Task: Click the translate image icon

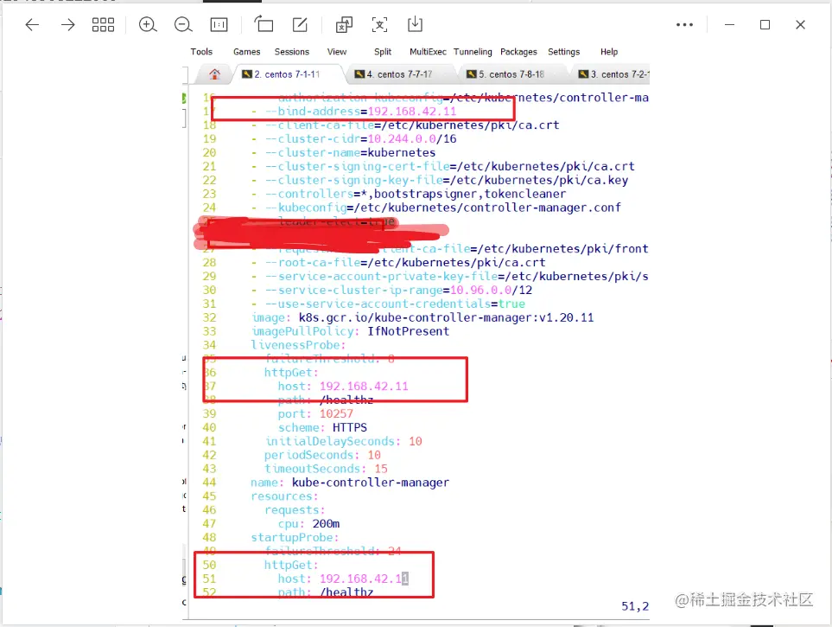Action: [x=344, y=24]
